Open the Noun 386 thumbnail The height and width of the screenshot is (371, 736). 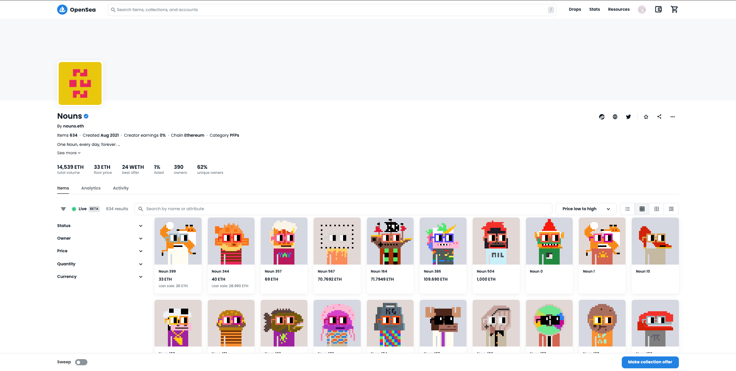tap(443, 241)
